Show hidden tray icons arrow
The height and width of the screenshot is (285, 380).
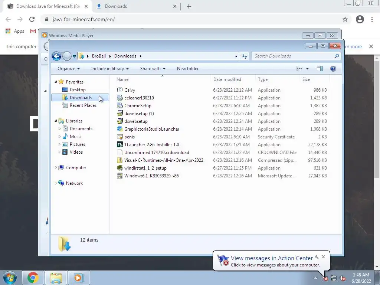coord(315,278)
